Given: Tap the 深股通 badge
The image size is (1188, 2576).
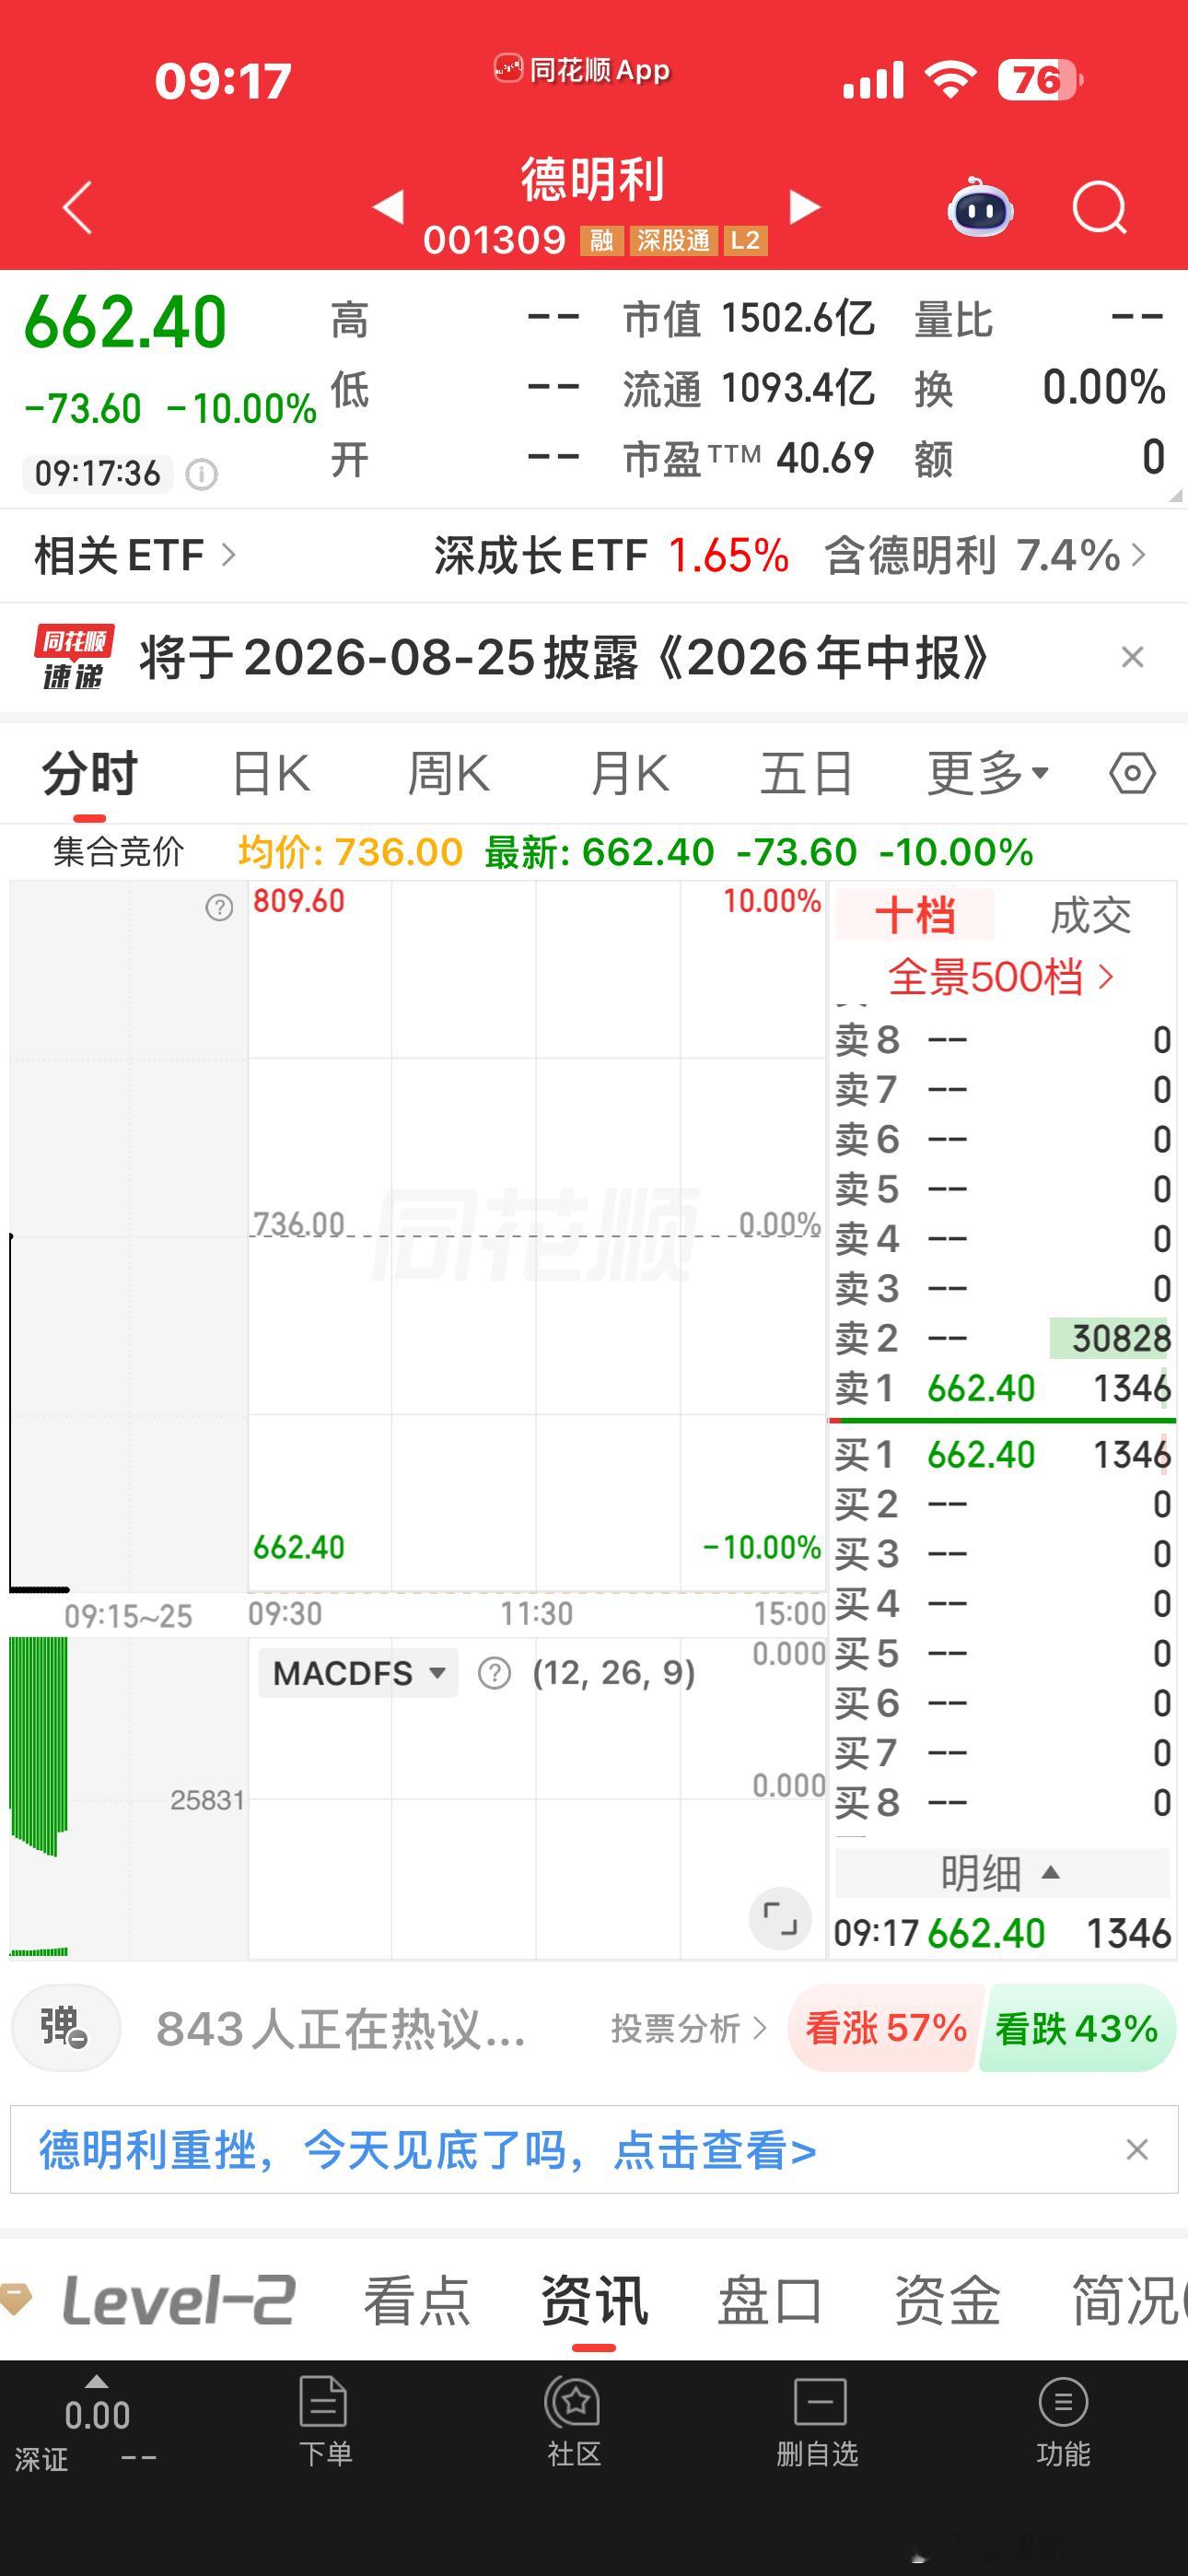Looking at the screenshot, I should [x=673, y=240].
